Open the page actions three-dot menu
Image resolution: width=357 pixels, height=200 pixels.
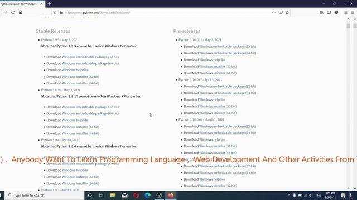coord(274,12)
